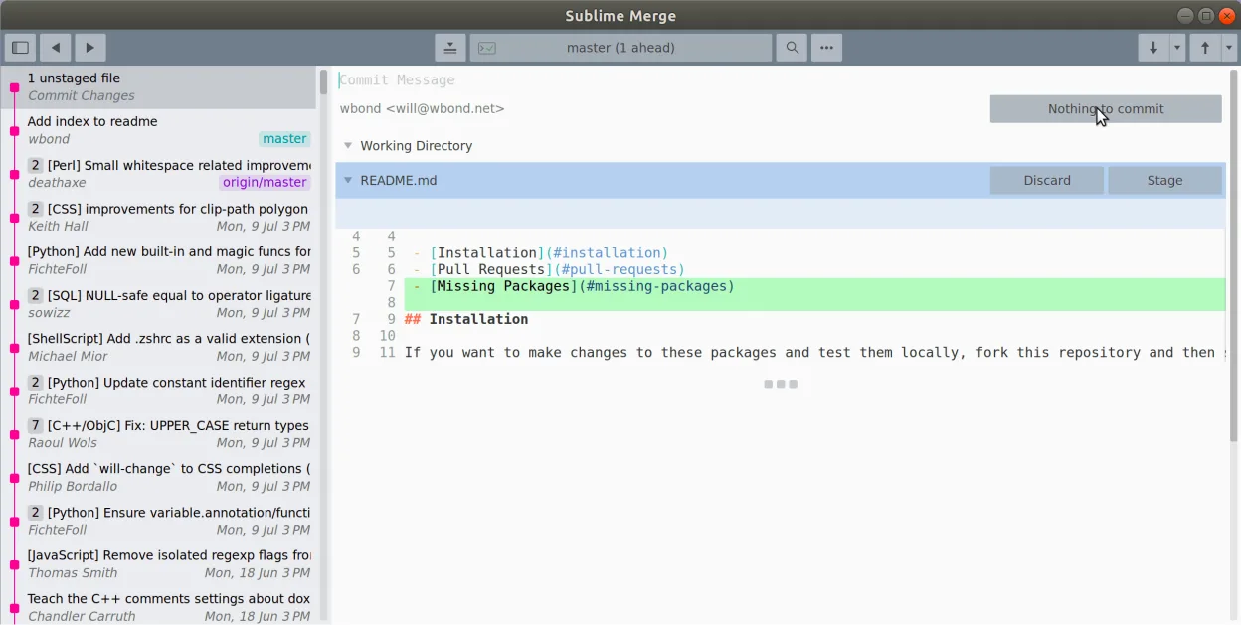Stage the README.md file

coord(1164,180)
